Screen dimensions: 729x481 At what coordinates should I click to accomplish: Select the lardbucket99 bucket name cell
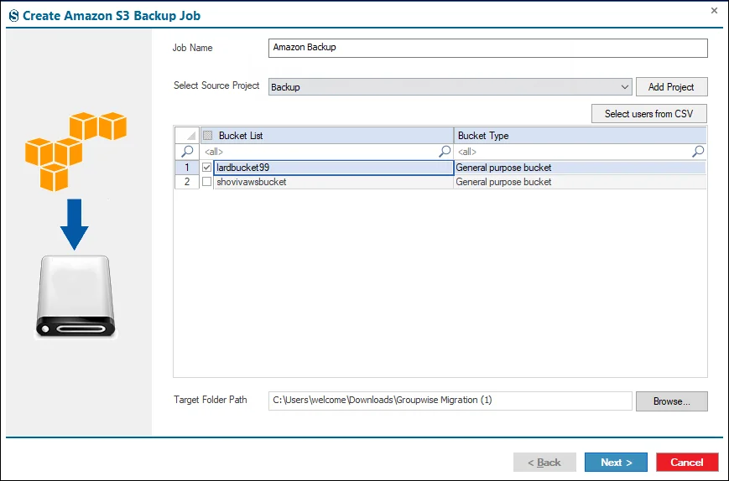333,168
